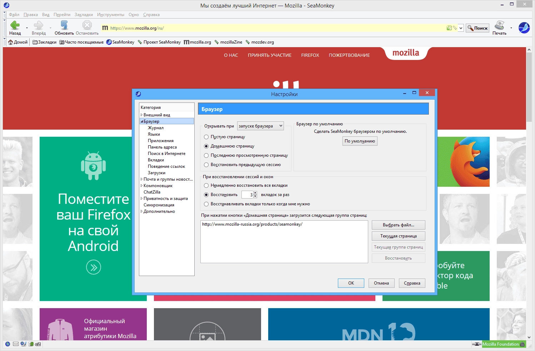The image size is (535, 351).
Task: Click the site identity icon in address bar
Action: point(105,28)
